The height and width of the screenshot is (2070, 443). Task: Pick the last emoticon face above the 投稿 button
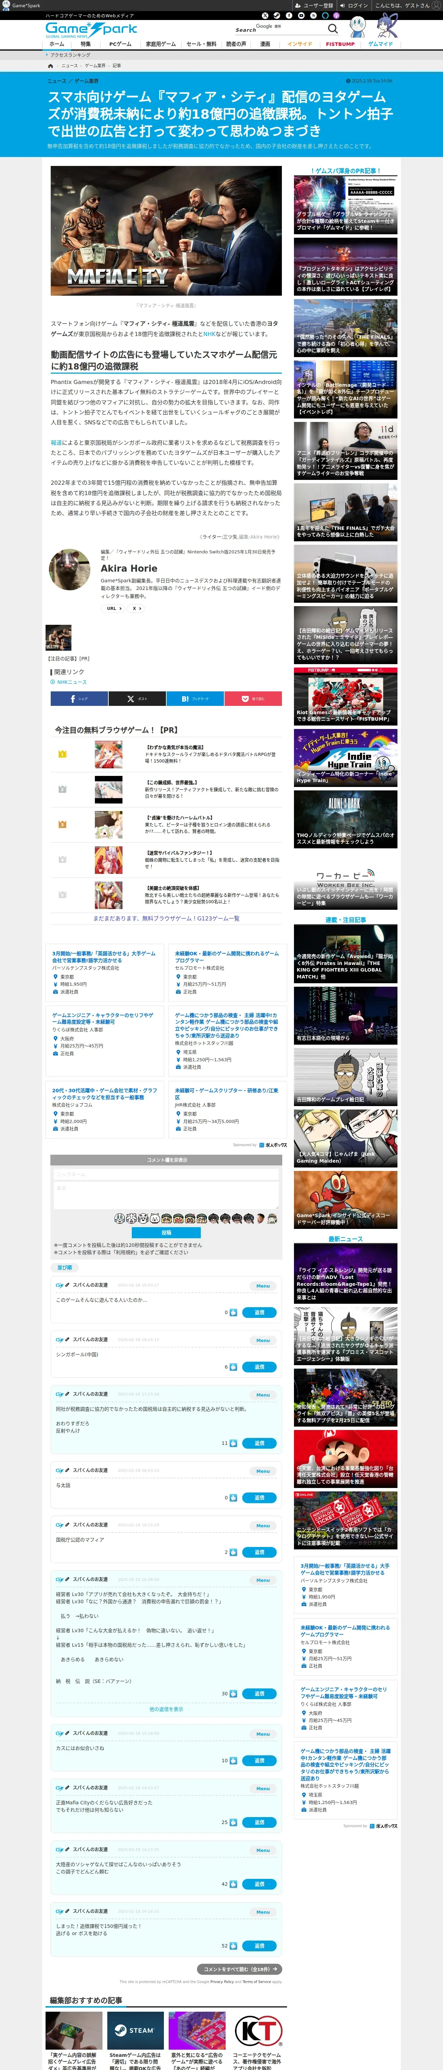coord(273,1218)
